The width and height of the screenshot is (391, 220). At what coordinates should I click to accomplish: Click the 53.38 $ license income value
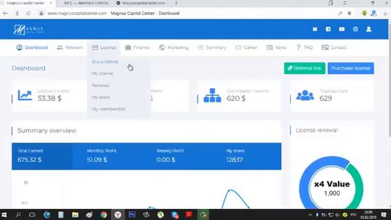pos(49,98)
